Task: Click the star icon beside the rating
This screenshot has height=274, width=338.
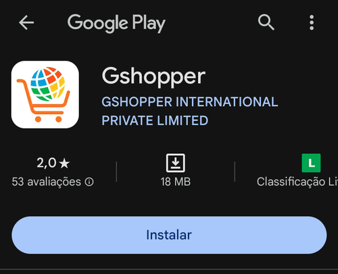Action: pos(64,163)
